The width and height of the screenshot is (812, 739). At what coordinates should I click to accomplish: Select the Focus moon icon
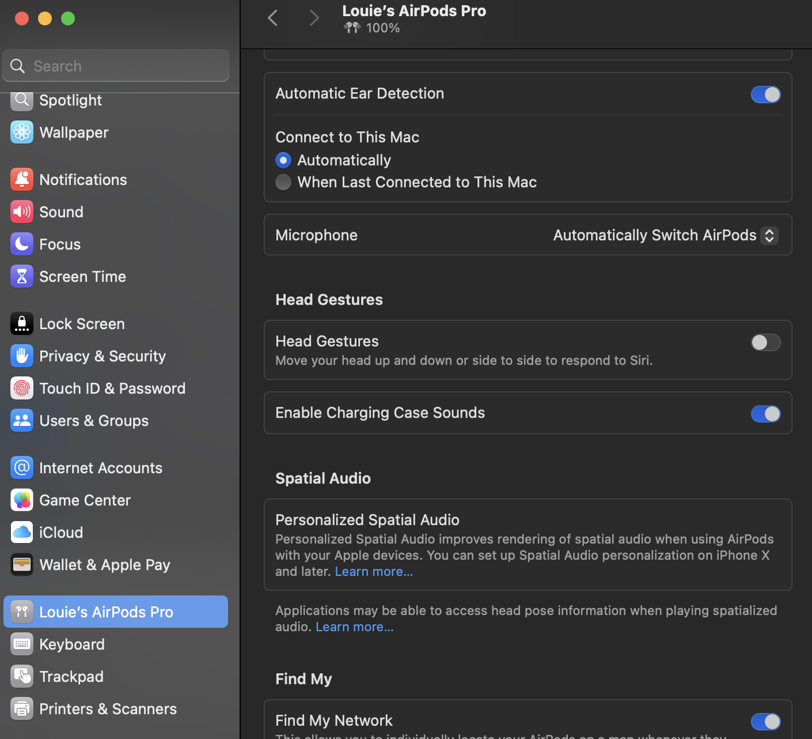tap(22, 244)
